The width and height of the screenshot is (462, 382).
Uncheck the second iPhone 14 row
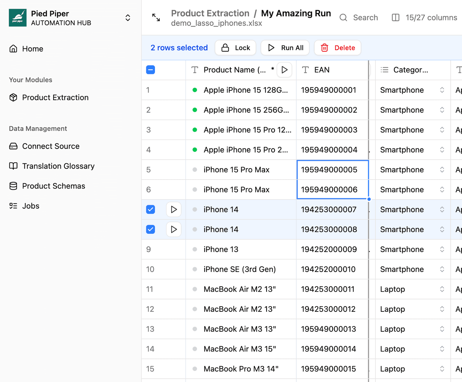coord(150,229)
